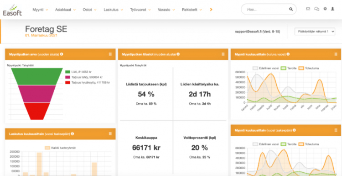This screenshot has width=342, height=176.
Task: Toggle Edellinen vuosi legend in lower sales chart
Action: [x=266, y=144]
